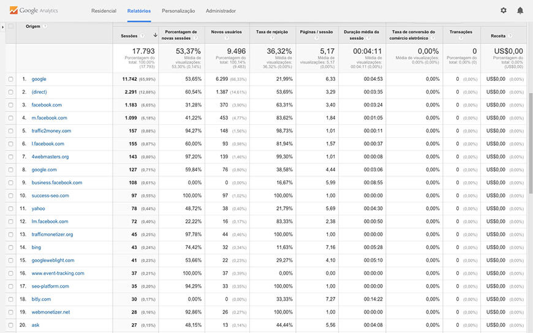The width and height of the screenshot is (533, 333).
Task: Click the Sessões descending sort arrow
Action: point(155,36)
